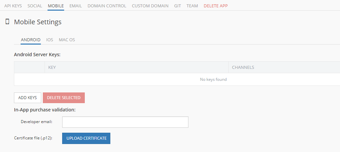View the TEAM tab

(x=192, y=6)
